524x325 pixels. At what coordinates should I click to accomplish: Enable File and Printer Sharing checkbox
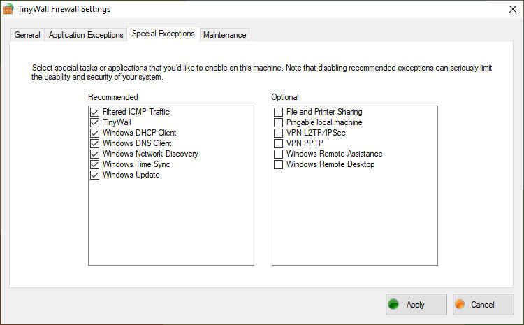(x=278, y=112)
